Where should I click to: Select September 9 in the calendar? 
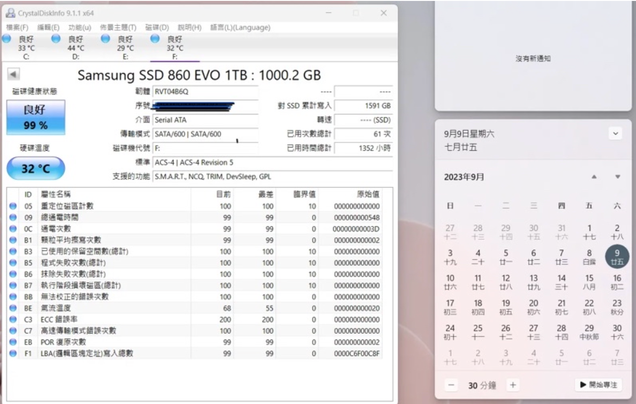(x=617, y=257)
